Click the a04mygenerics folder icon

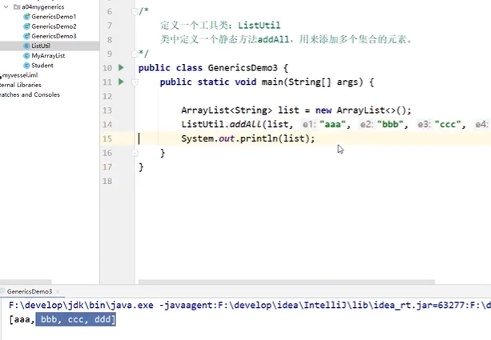pos(17,6)
